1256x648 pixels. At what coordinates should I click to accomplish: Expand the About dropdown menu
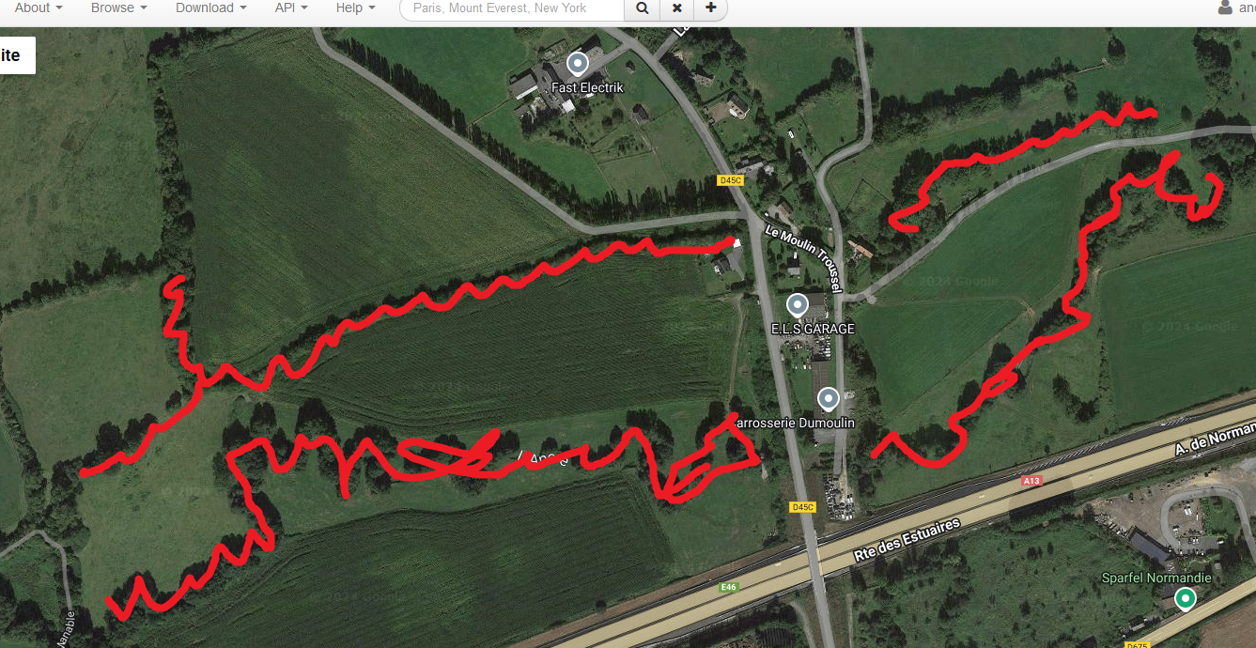point(39,8)
